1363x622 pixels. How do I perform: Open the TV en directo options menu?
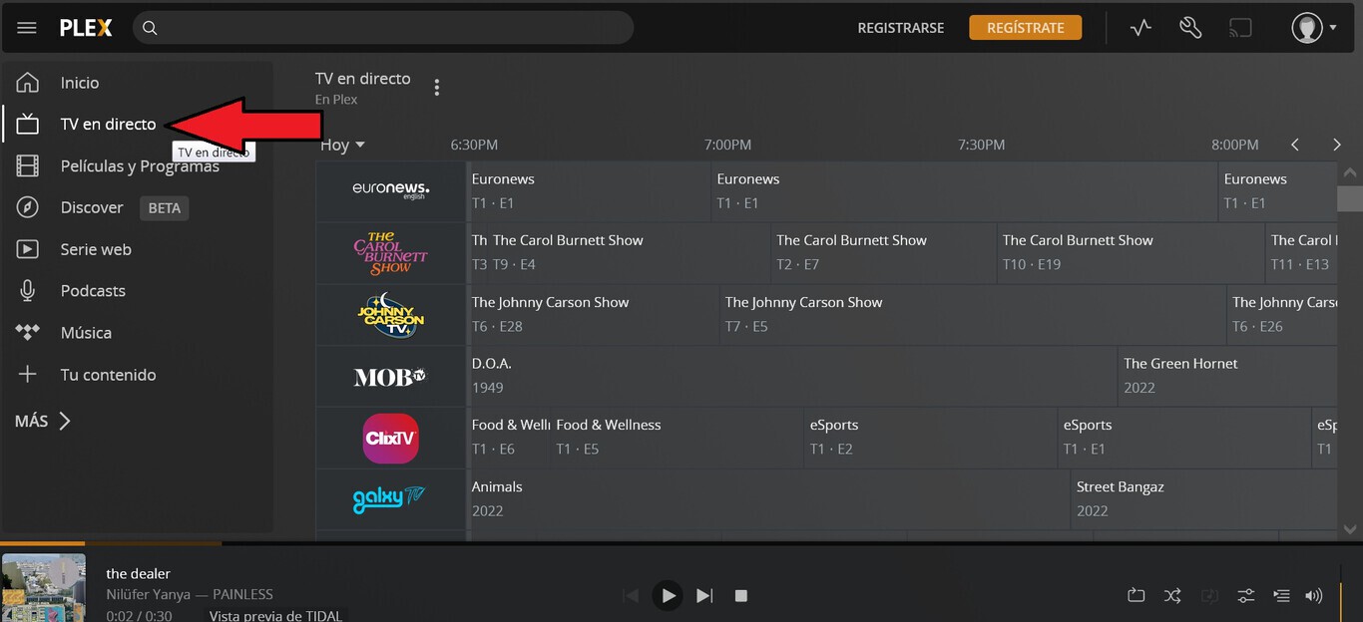tap(437, 87)
